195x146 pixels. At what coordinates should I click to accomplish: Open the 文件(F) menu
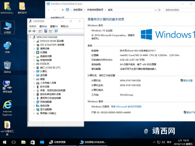[33, 26]
